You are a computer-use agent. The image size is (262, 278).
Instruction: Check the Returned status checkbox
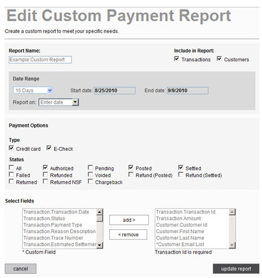[11, 181]
